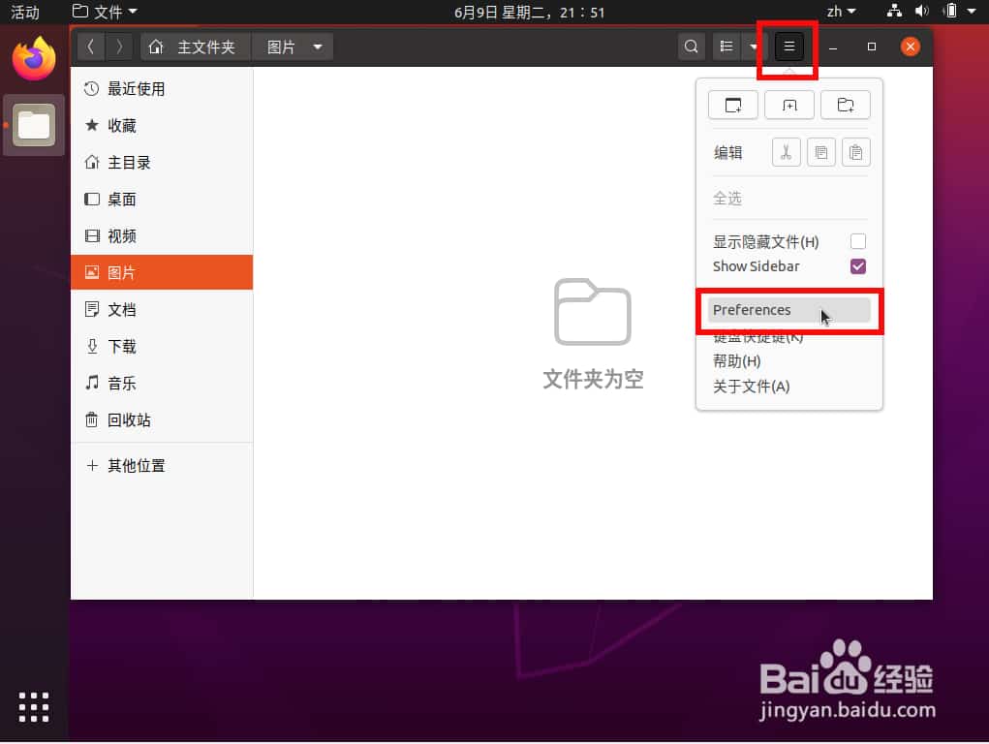Open the search icon in the toolbar
The width and height of the screenshot is (989, 744).
[x=692, y=46]
